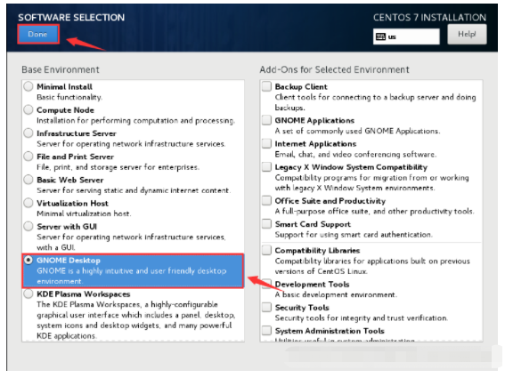Choose KDE Plasma Workspaces environment

click(x=29, y=294)
